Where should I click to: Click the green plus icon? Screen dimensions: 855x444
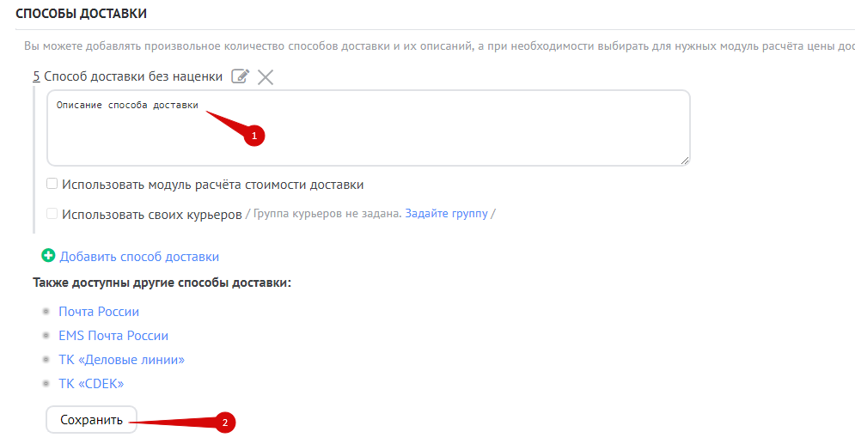(48, 256)
